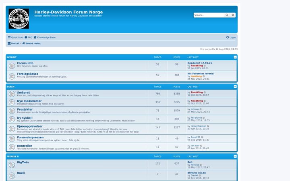This screenshot has height=181, width=290.
Task: Click the Buell forum status icon
Action: click(x=12, y=175)
